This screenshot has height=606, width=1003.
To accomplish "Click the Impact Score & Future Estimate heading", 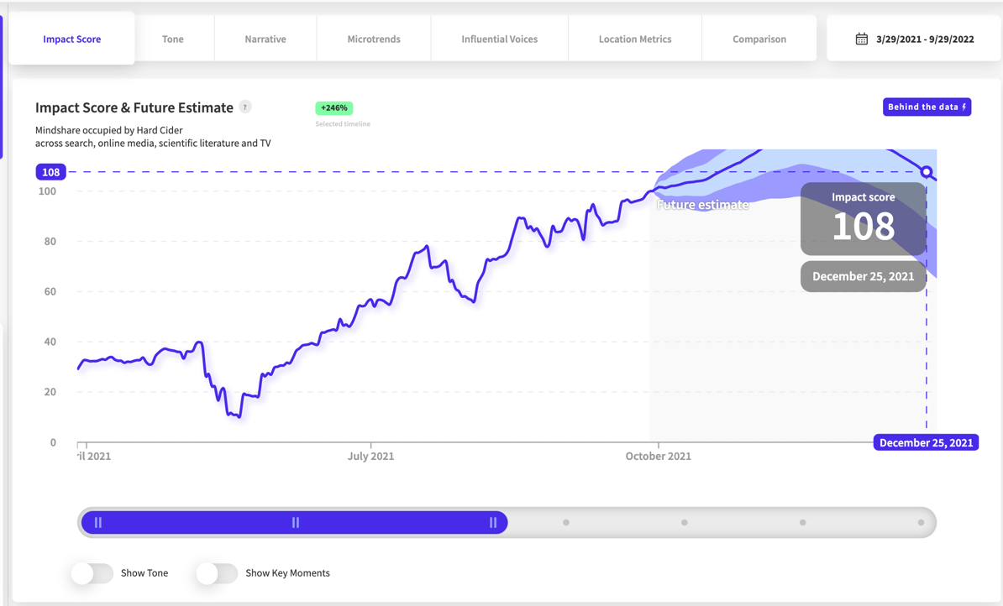I will coord(134,107).
